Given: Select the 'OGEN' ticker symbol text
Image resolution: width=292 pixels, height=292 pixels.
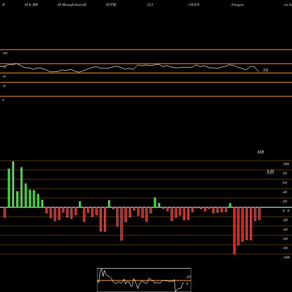Looking at the screenshot, I should 194,5.
